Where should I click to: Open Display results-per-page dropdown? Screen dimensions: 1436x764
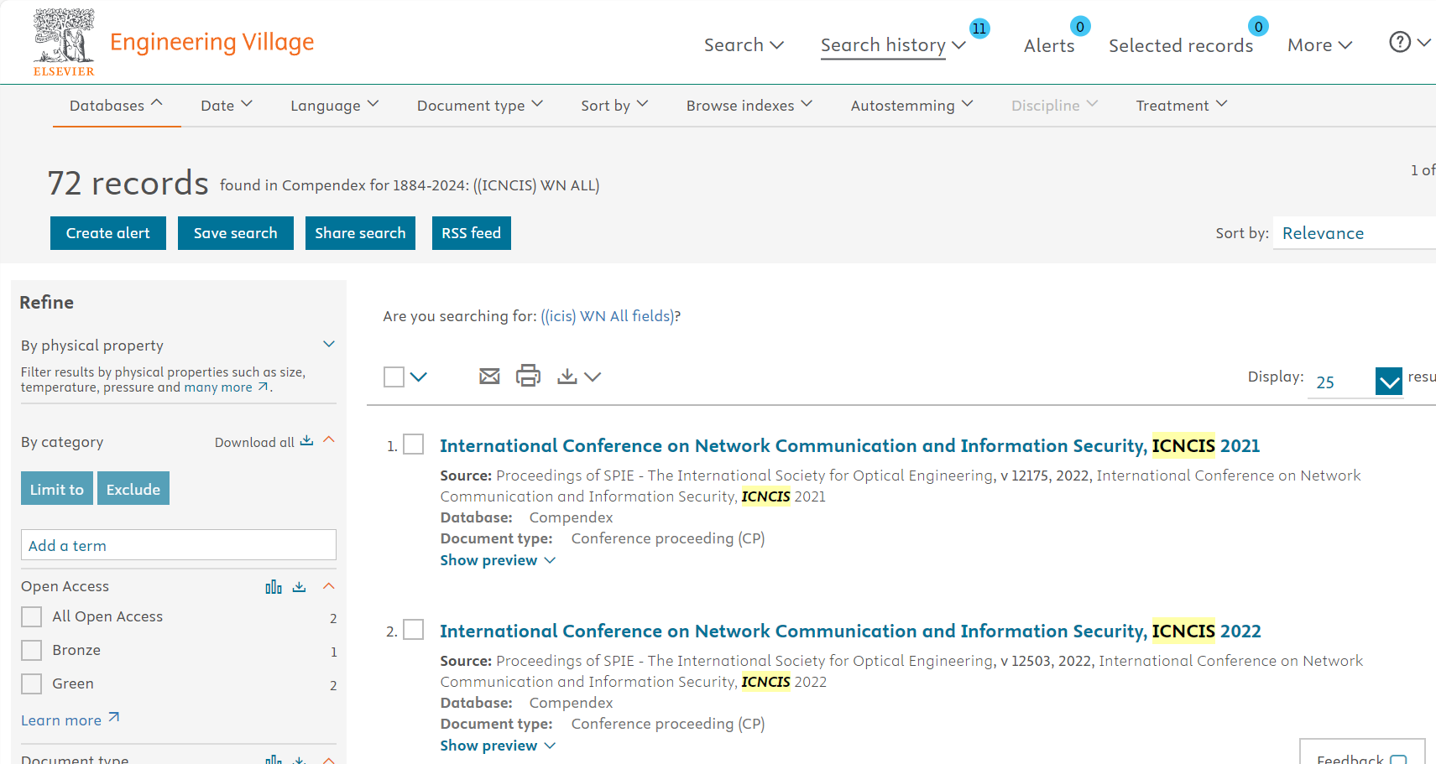(1389, 382)
